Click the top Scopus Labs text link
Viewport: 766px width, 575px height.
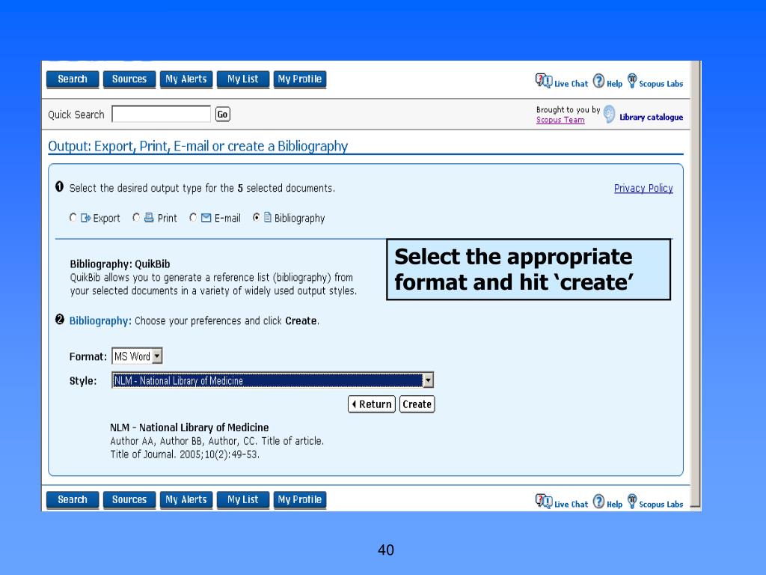coord(661,84)
